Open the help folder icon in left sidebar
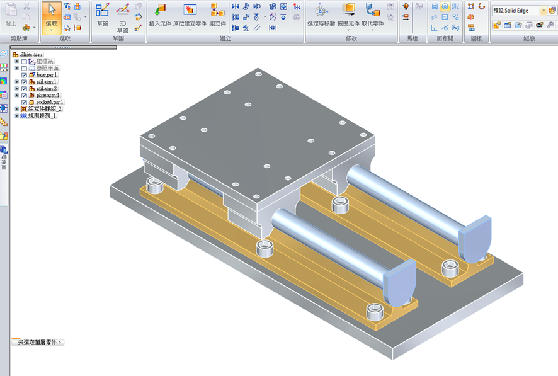Viewport: 558px width, 376px height. [4, 135]
